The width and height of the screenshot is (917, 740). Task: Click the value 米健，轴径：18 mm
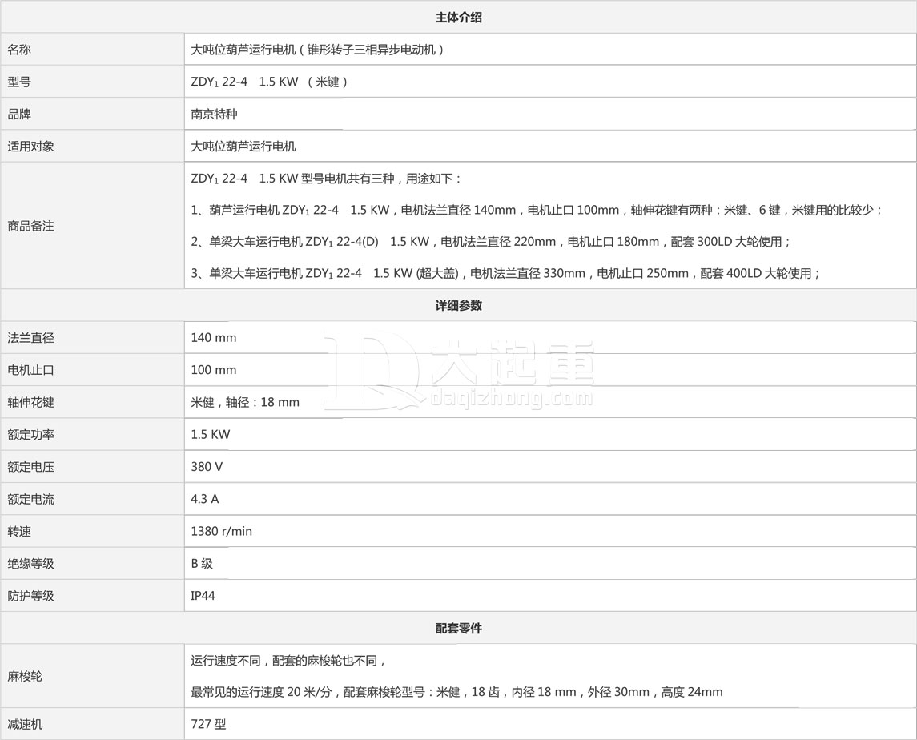pyautogui.click(x=245, y=402)
